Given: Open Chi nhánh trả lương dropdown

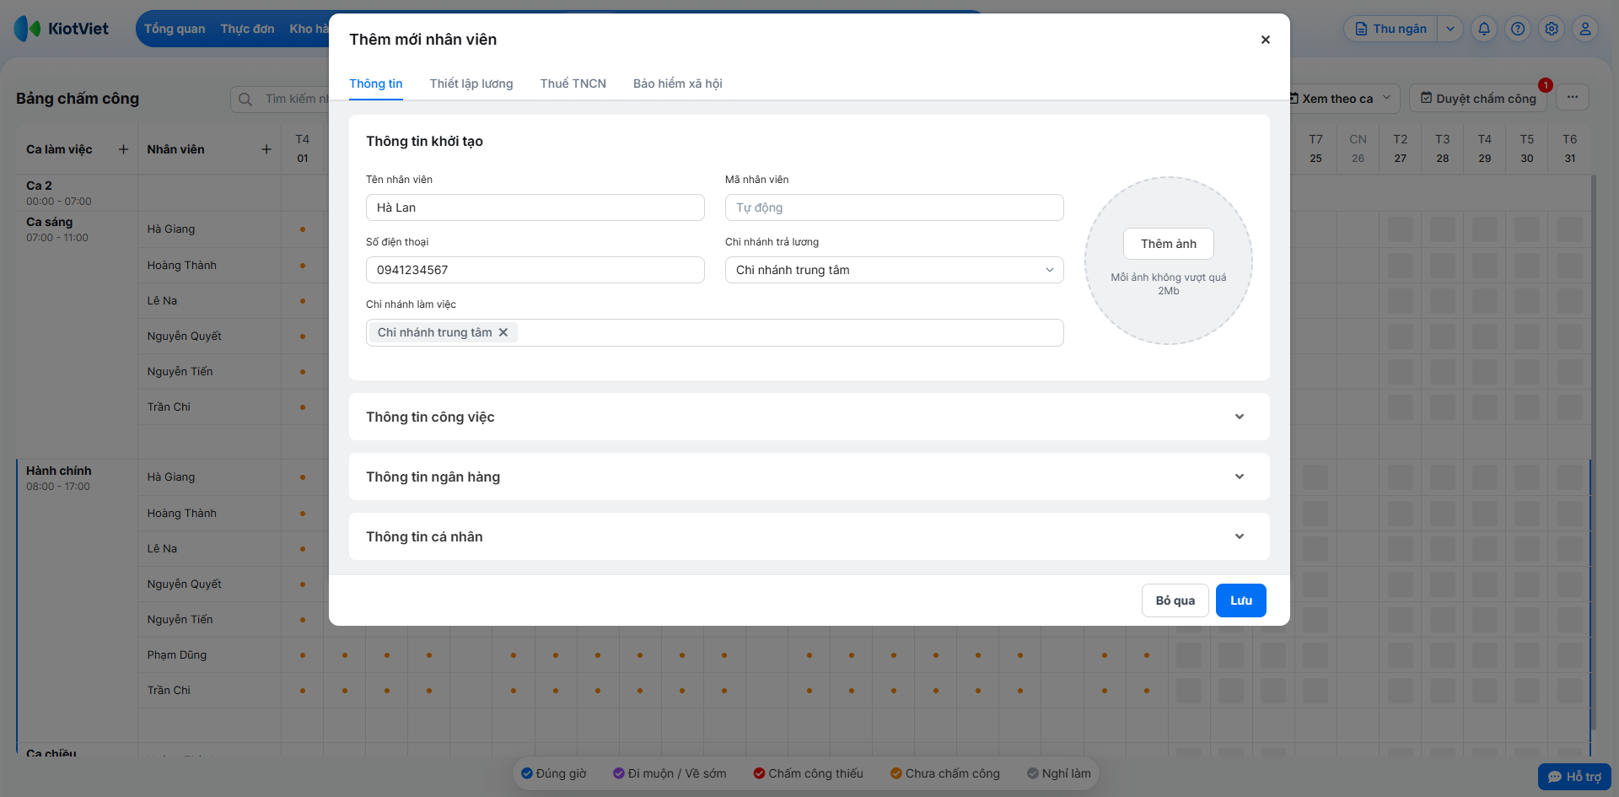Looking at the screenshot, I should click(x=895, y=270).
